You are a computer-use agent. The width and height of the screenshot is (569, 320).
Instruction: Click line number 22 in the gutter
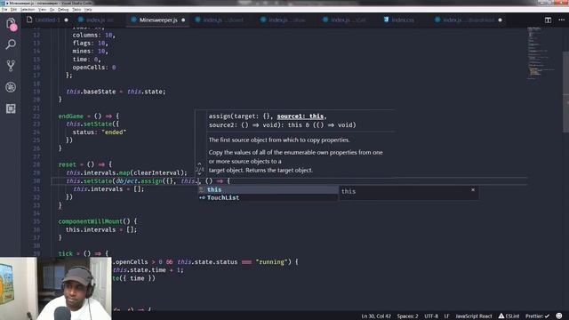click(36, 116)
